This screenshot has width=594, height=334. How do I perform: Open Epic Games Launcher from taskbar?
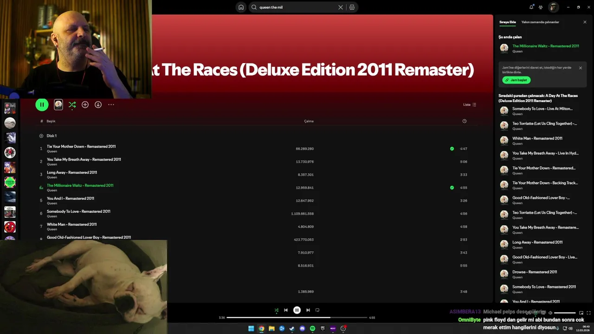click(323, 328)
